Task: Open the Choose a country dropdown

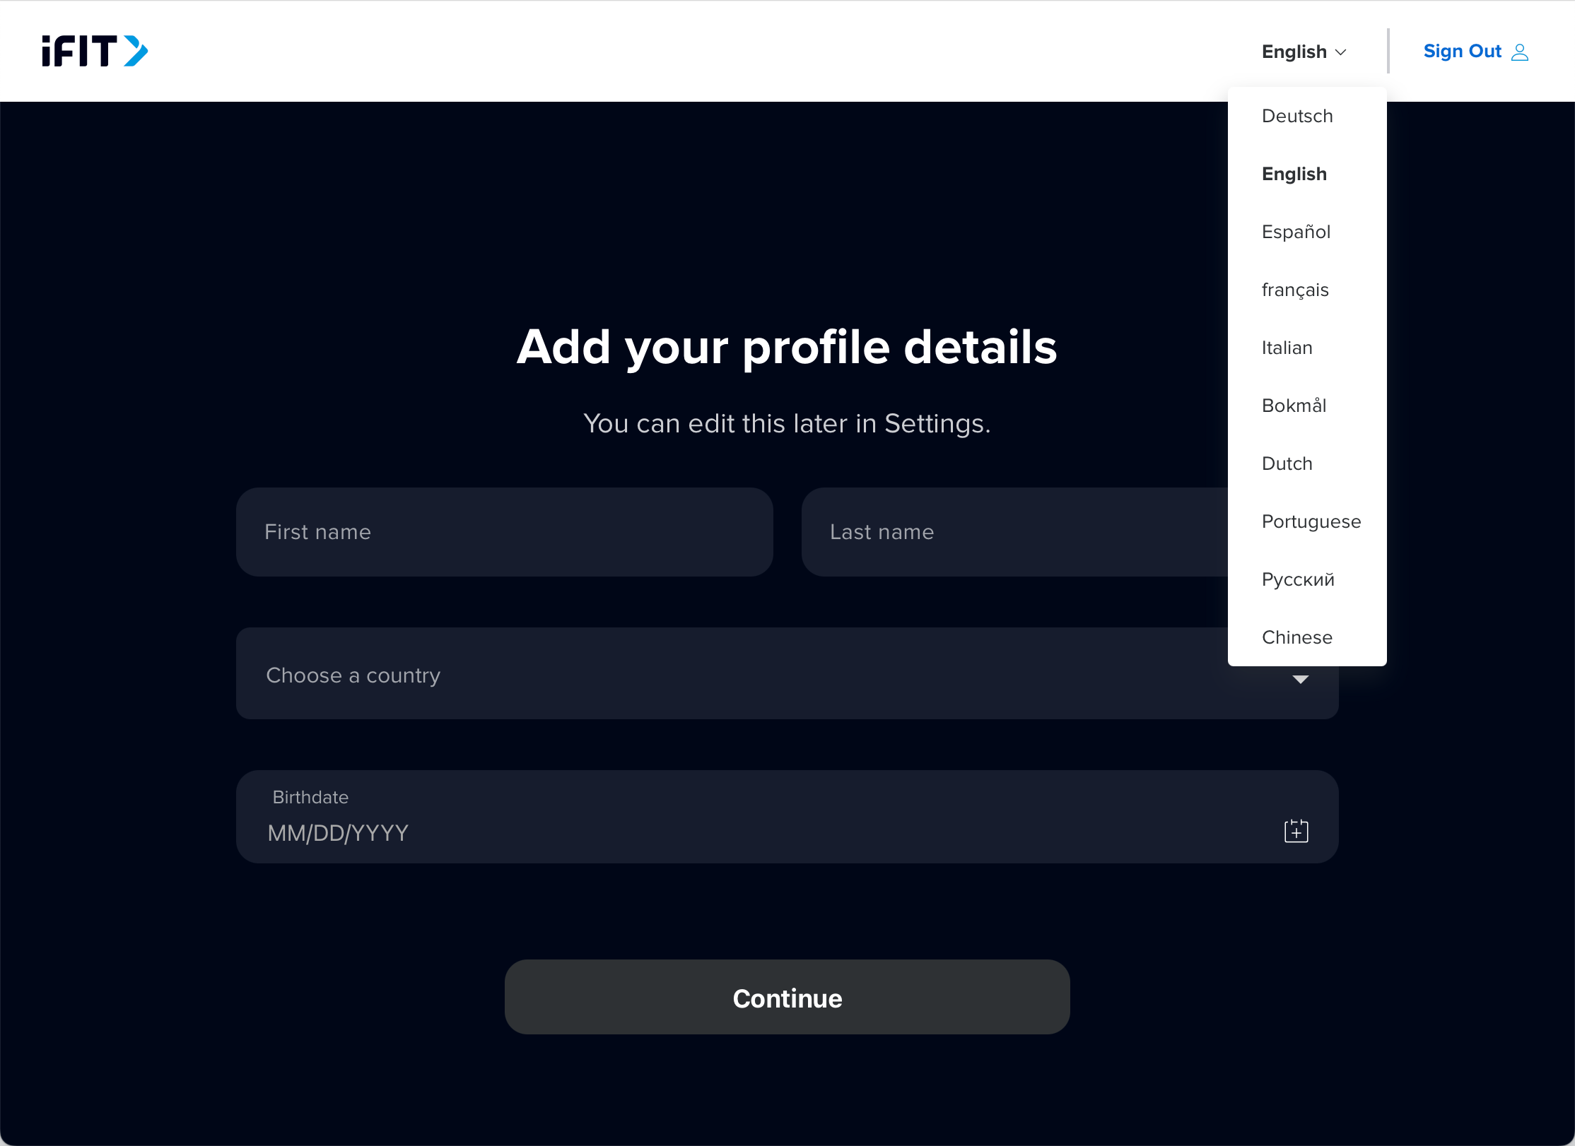Action: click(707, 674)
